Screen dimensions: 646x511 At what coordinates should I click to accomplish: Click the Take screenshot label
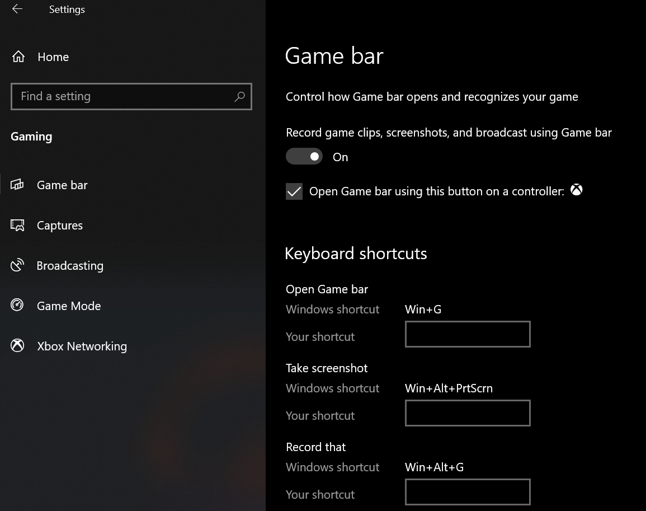pos(327,368)
